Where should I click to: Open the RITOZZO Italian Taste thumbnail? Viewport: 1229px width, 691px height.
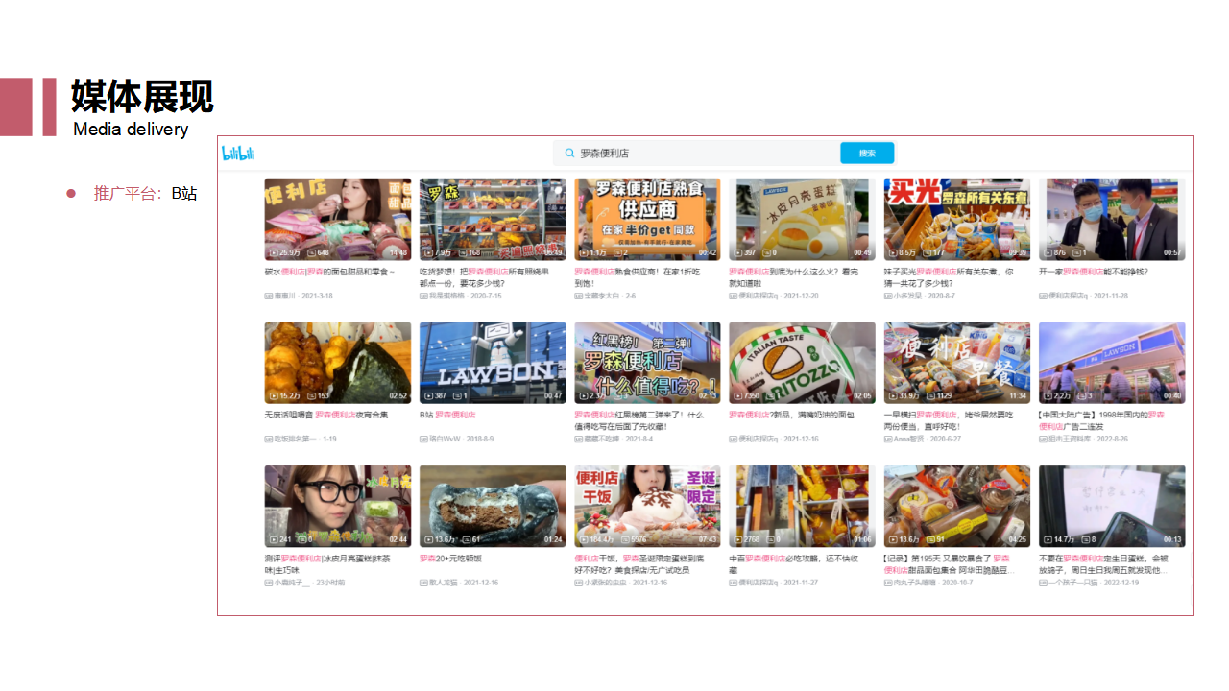(803, 363)
